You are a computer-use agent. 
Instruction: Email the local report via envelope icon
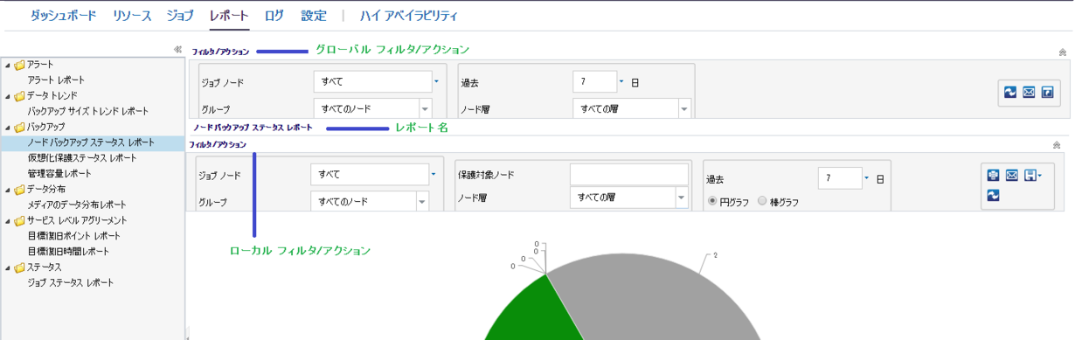pos(1012,176)
